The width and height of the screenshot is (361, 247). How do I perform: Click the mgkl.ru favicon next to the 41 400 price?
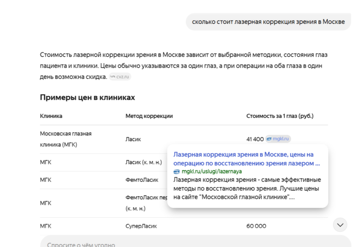pos(269,139)
